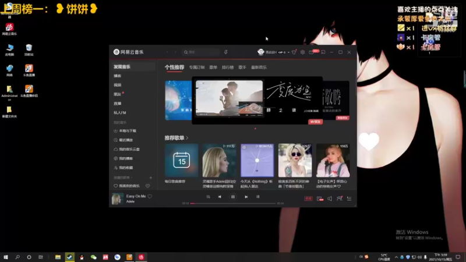Click the left blue banner card

178,100
